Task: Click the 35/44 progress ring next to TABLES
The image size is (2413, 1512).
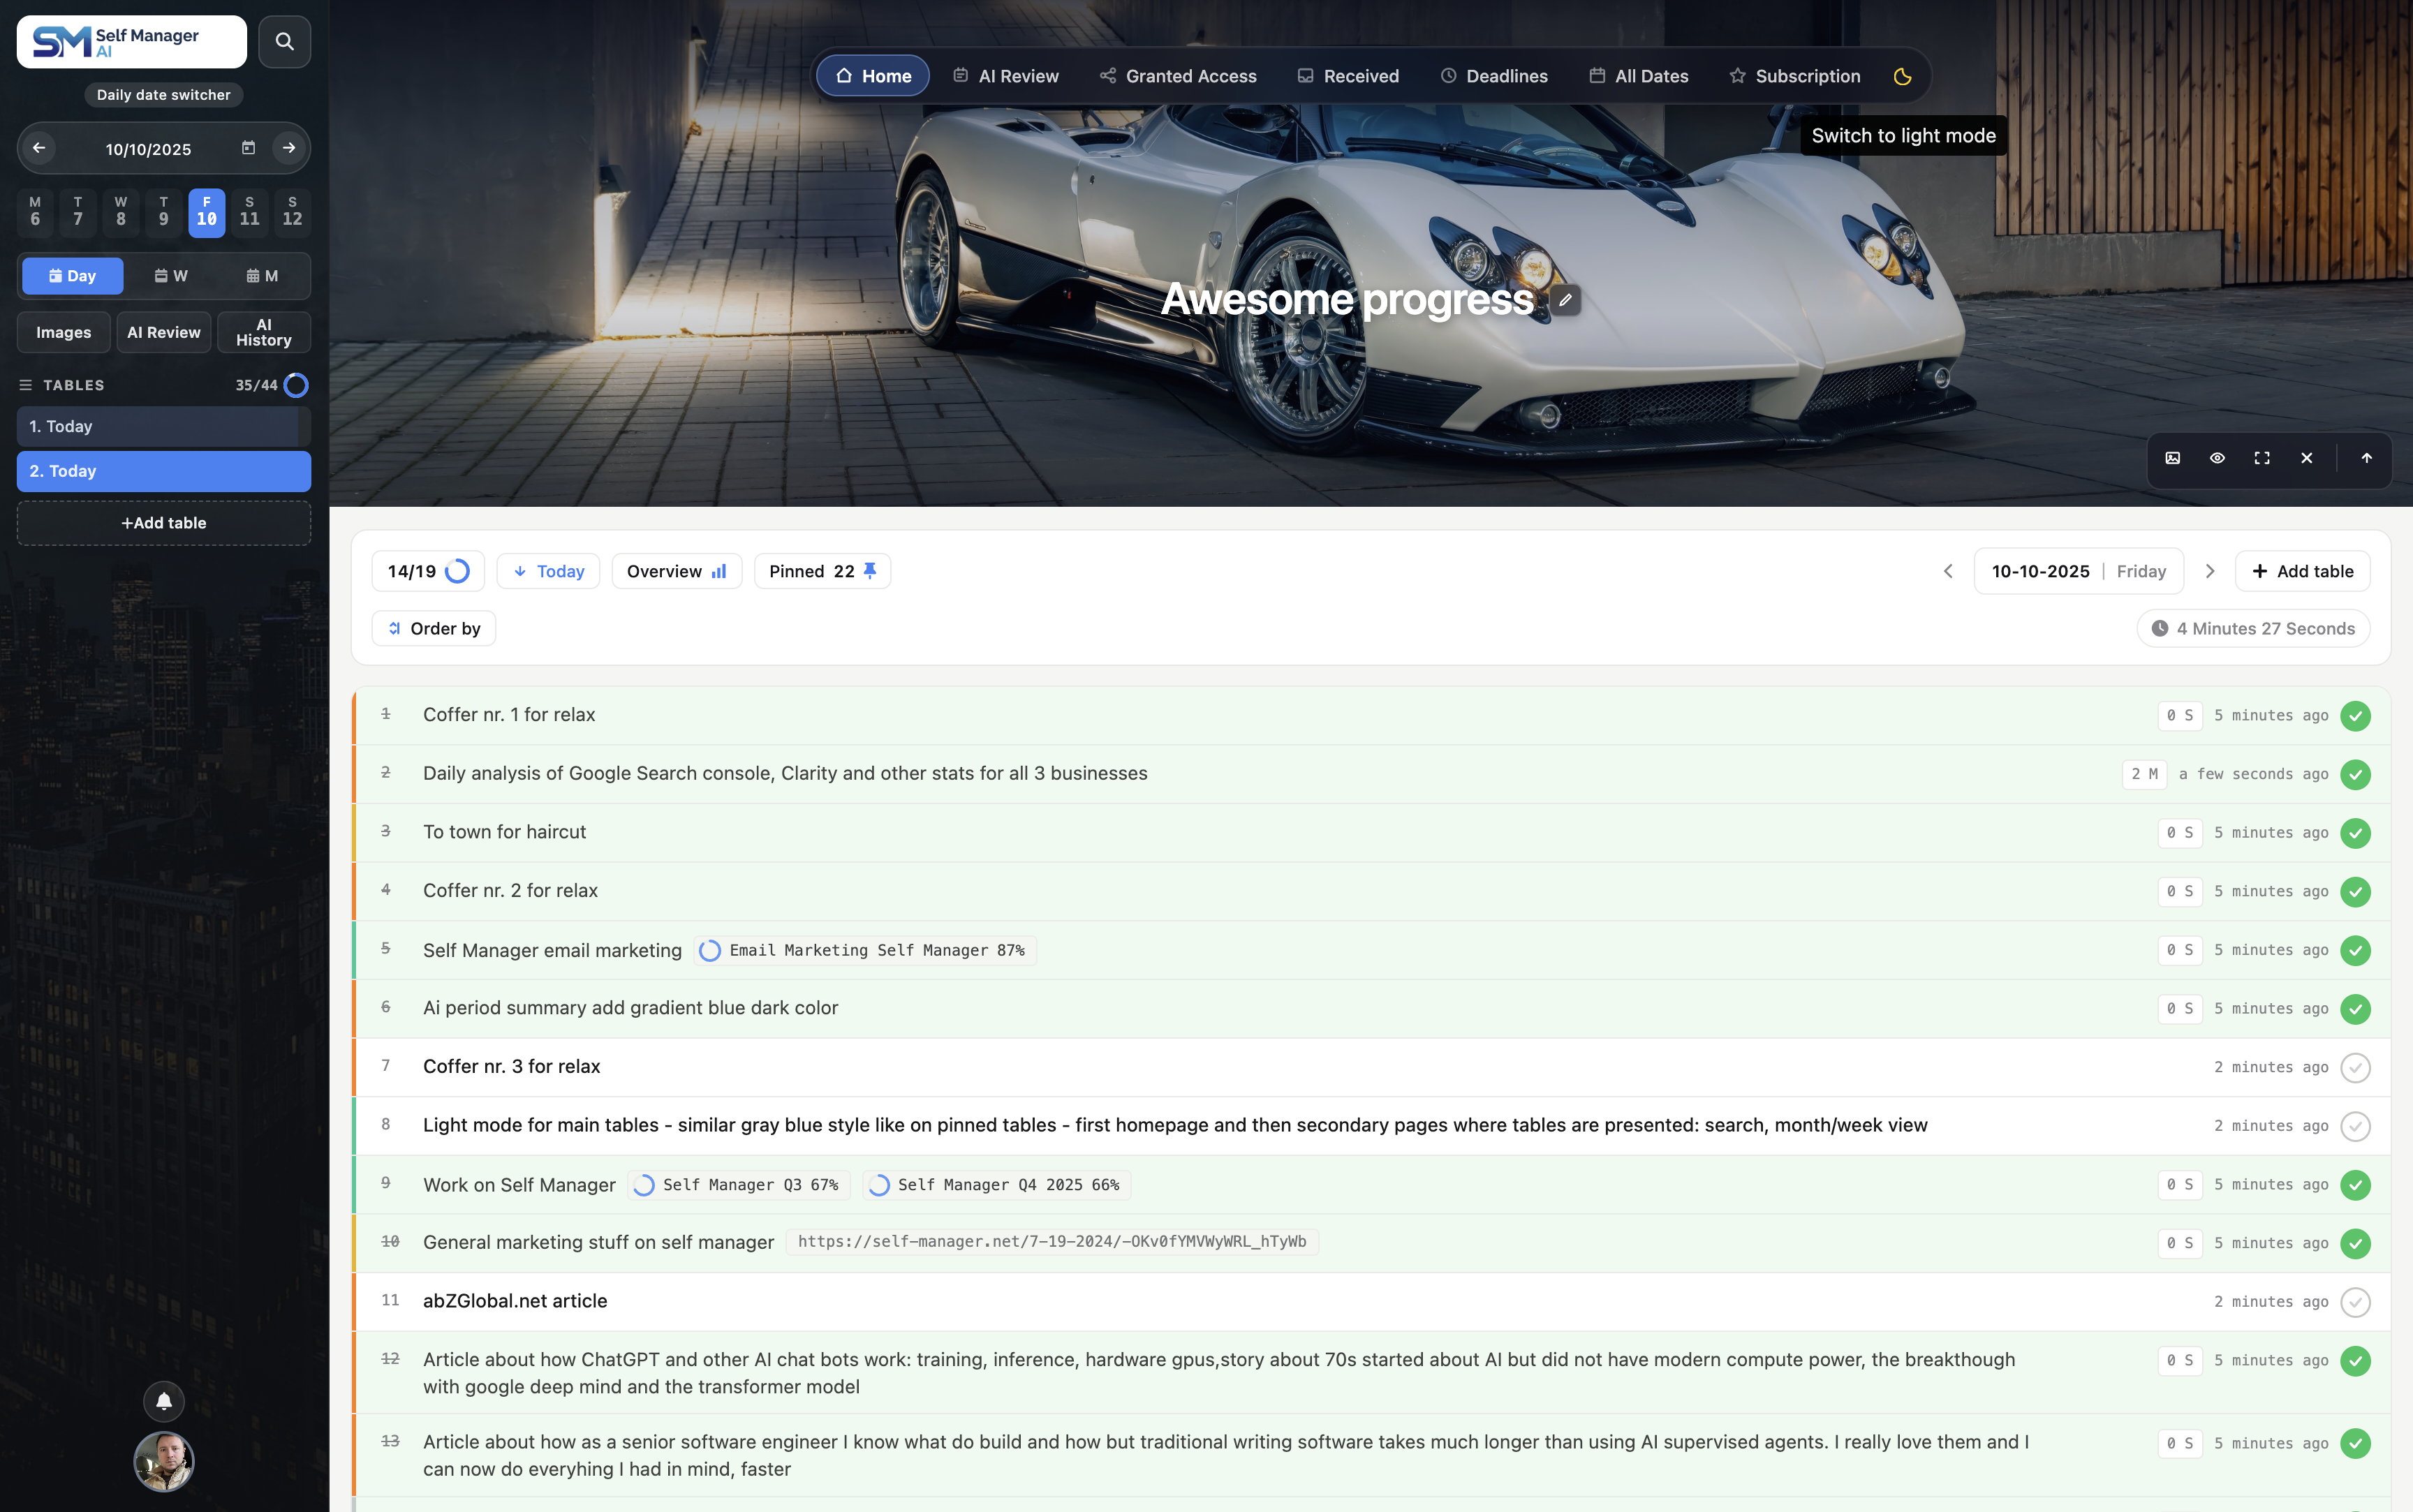Action: coord(295,384)
